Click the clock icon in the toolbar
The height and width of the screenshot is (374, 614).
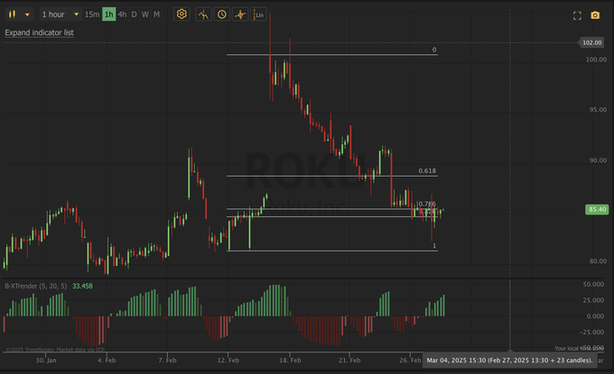[x=221, y=14]
